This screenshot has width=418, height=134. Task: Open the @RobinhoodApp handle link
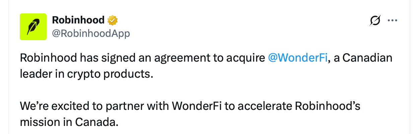(91, 33)
